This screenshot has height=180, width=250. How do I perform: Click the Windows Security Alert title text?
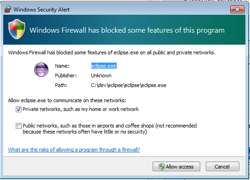(42, 10)
